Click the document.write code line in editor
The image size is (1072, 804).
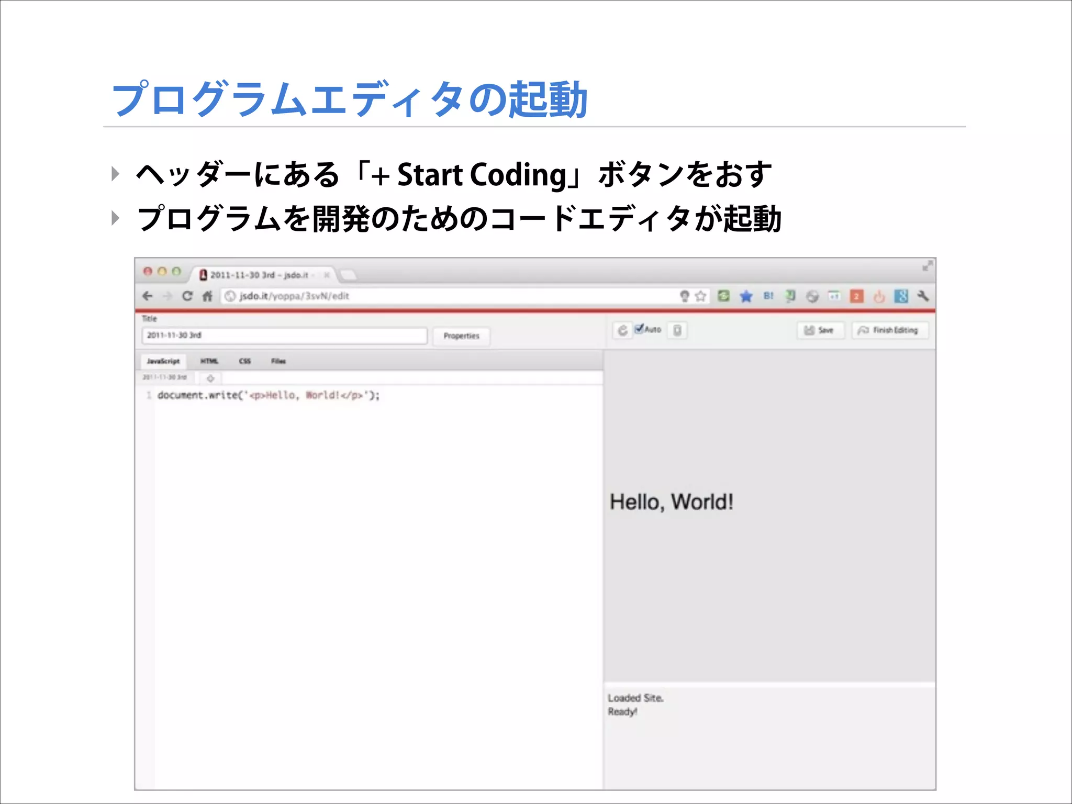point(268,395)
